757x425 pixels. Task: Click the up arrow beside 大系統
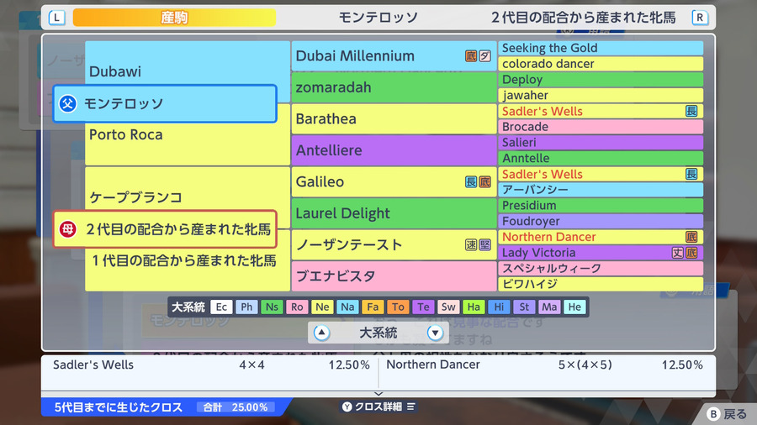pyautogui.click(x=321, y=333)
